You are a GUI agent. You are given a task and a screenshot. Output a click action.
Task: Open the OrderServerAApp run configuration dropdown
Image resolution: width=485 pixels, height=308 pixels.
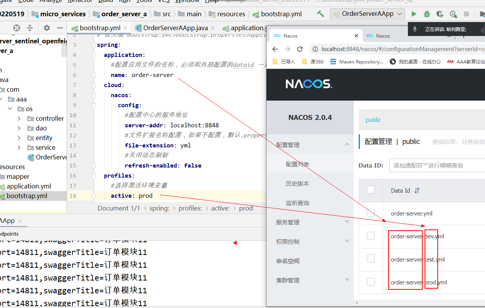[x=367, y=14]
